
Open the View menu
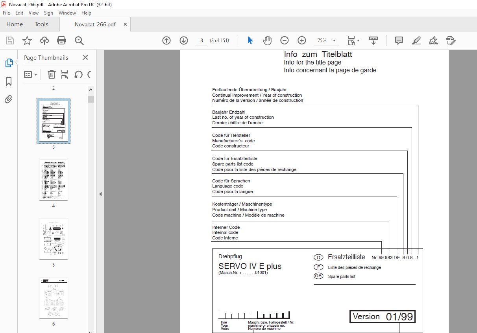pyautogui.click(x=34, y=13)
